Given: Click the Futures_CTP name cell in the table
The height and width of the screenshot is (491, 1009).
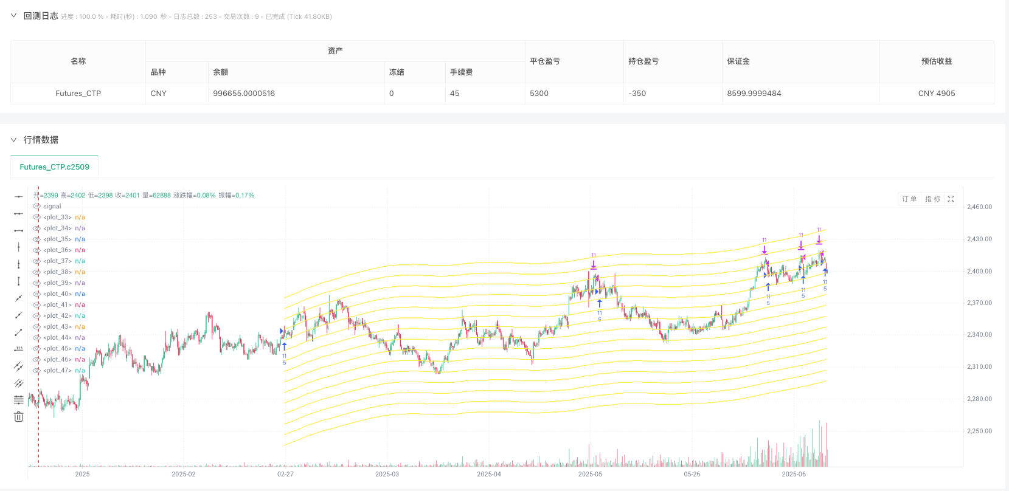Looking at the screenshot, I should (x=78, y=94).
